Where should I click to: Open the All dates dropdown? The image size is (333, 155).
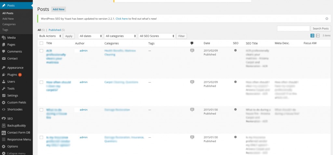point(90,36)
